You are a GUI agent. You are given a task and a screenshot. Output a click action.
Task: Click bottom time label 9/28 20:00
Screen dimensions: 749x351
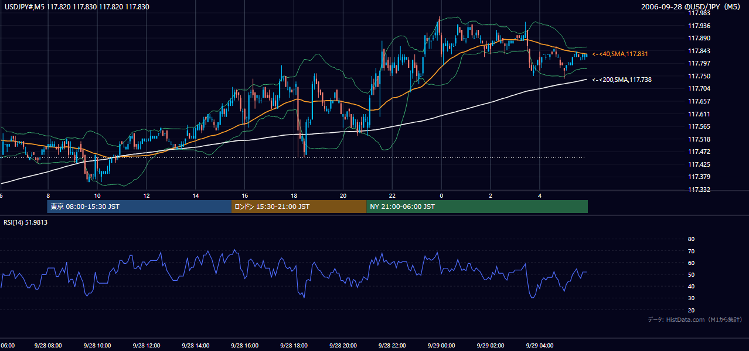click(x=343, y=346)
